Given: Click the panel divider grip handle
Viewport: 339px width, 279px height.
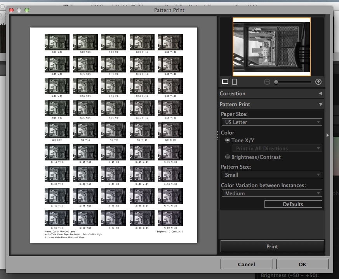Looking at the screenshot, I should 217,135.
